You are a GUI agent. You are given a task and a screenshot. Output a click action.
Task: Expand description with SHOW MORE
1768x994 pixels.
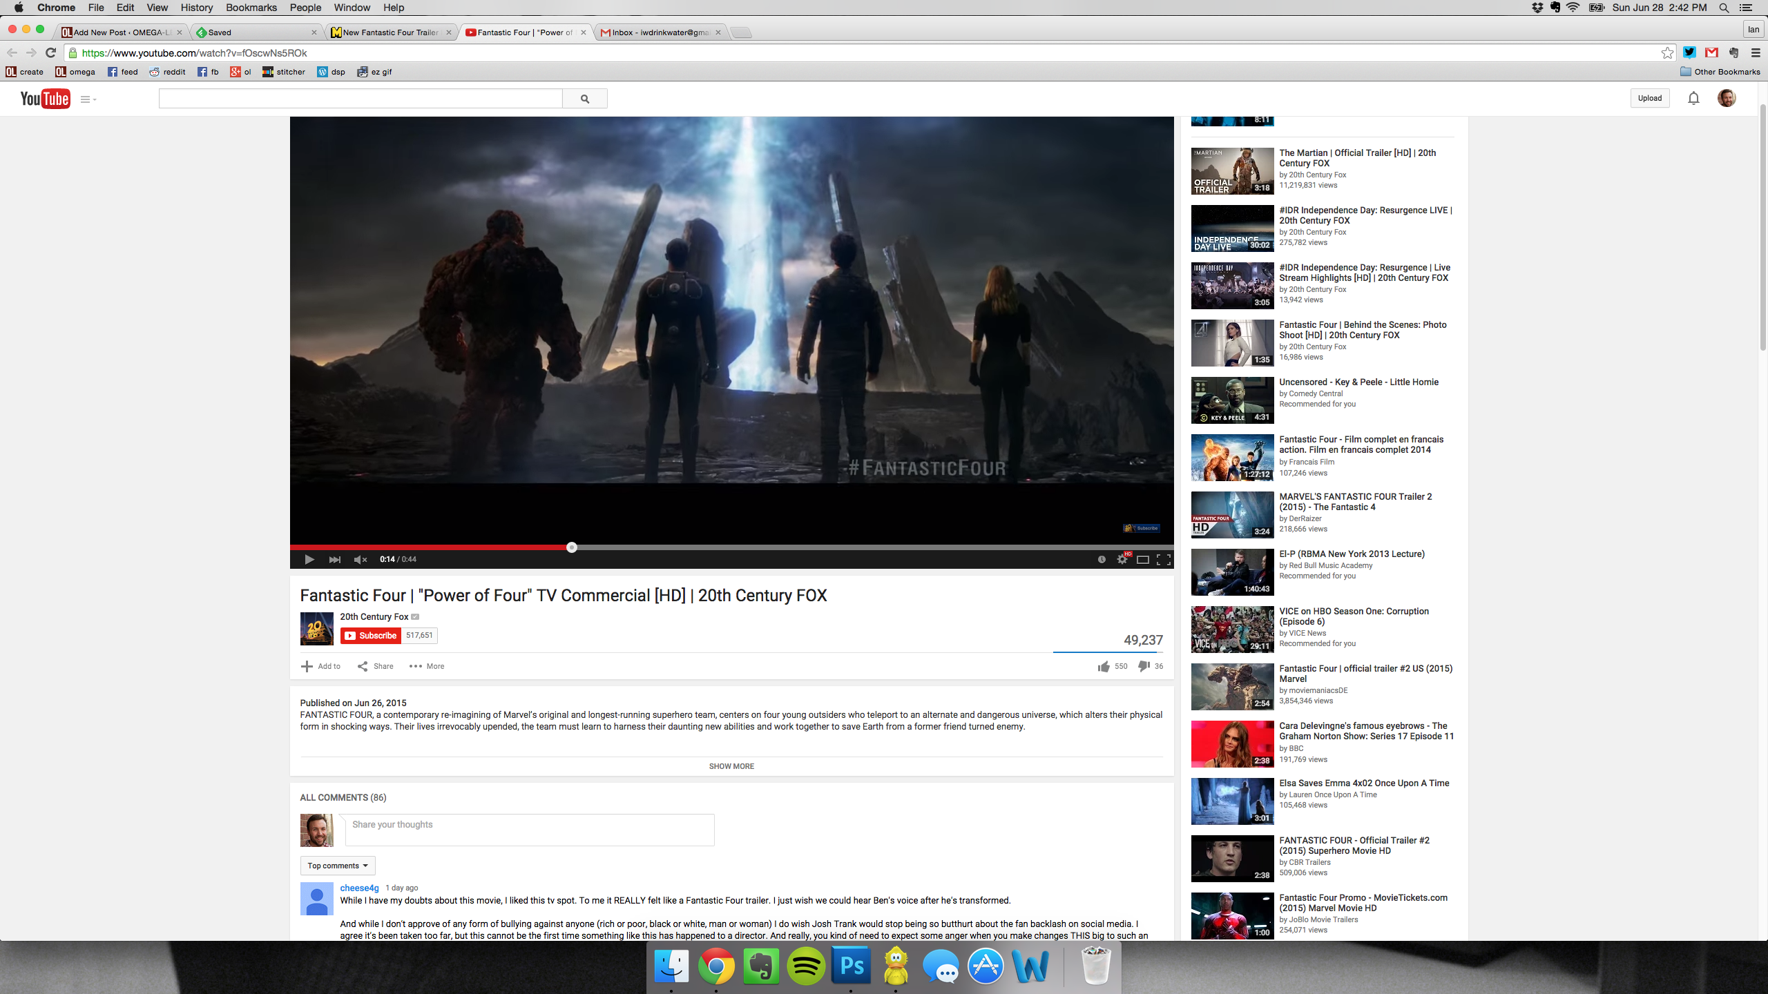[731, 766]
